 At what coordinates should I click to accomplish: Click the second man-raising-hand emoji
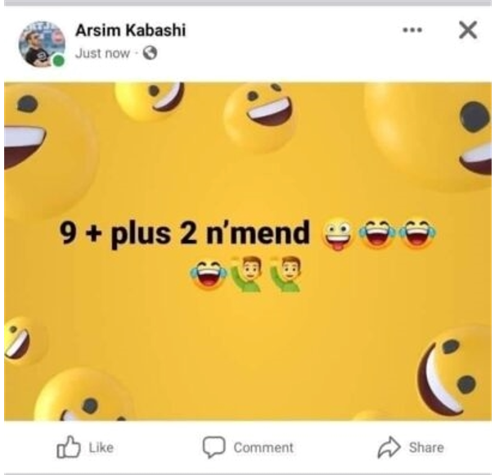click(x=286, y=274)
